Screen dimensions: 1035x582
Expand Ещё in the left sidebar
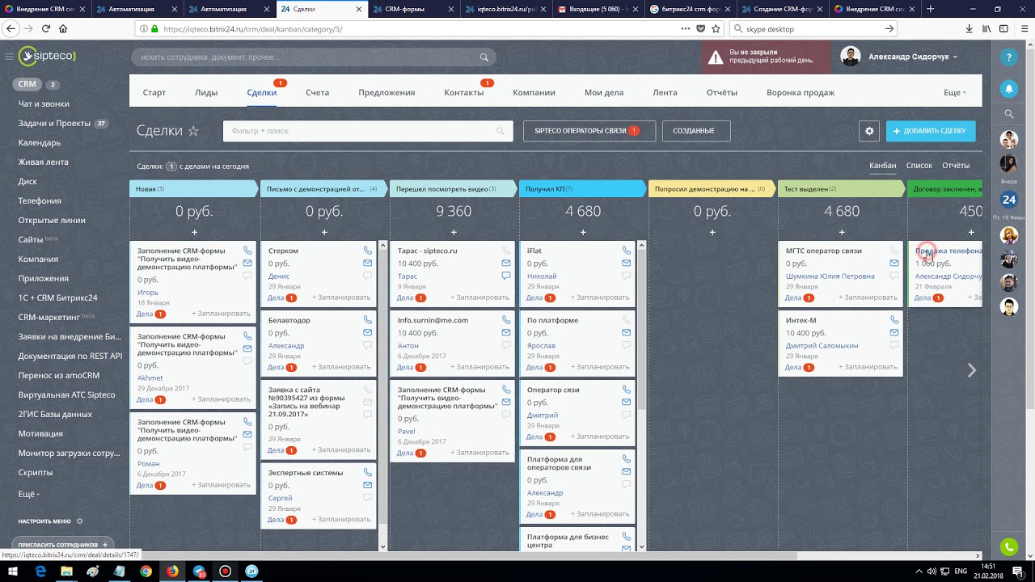[29, 493]
